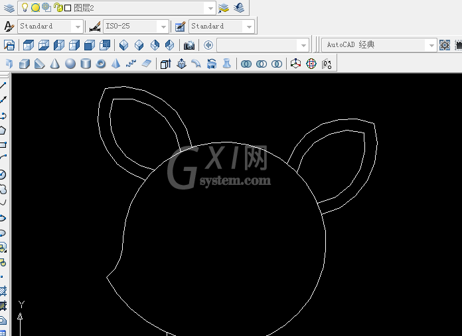Select the Torus solid tool
Screen dimensions: 462x336
101,64
